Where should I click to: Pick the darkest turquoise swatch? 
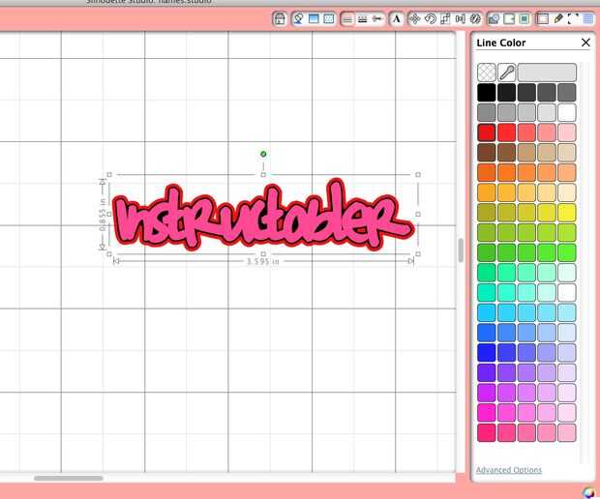click(x=487, y=292)
